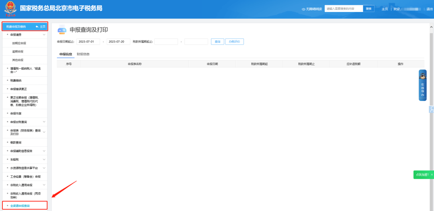
Task: Click the 序号 column header
Action: 69,64
